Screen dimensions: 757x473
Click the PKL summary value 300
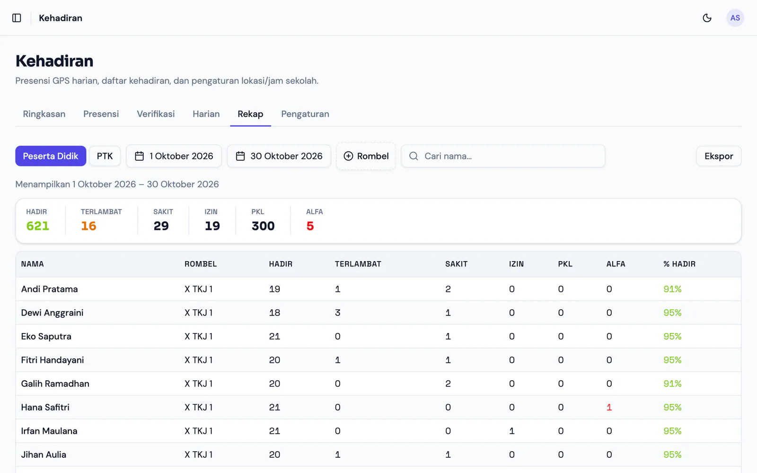click(x=263, y=226)
